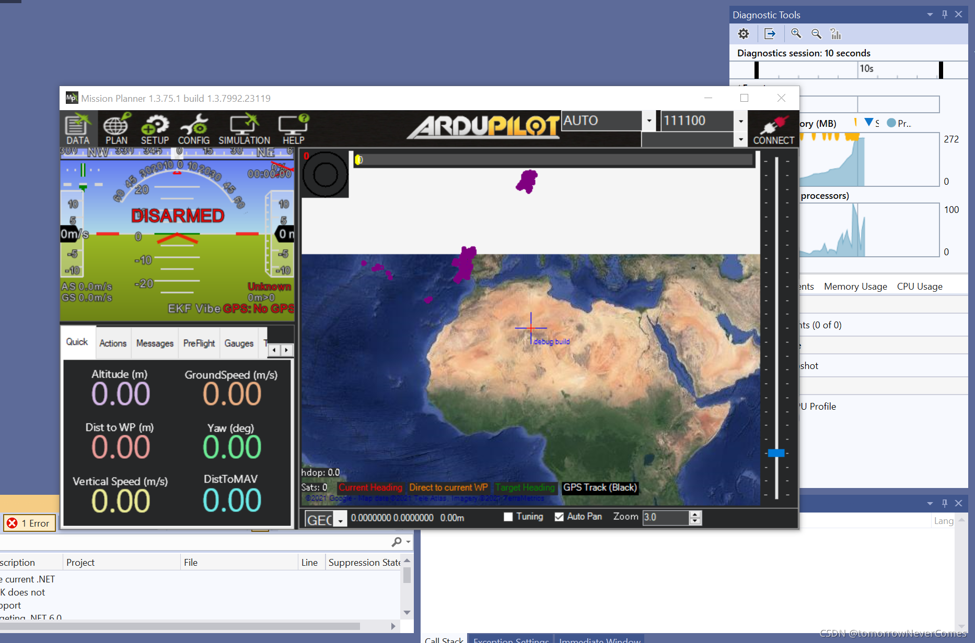Screen dimensions: 975x643
Task: Click the GPS Track (Black) legend label
Action: 600,487
